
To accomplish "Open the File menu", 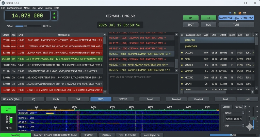I will (x=3, y=8).
